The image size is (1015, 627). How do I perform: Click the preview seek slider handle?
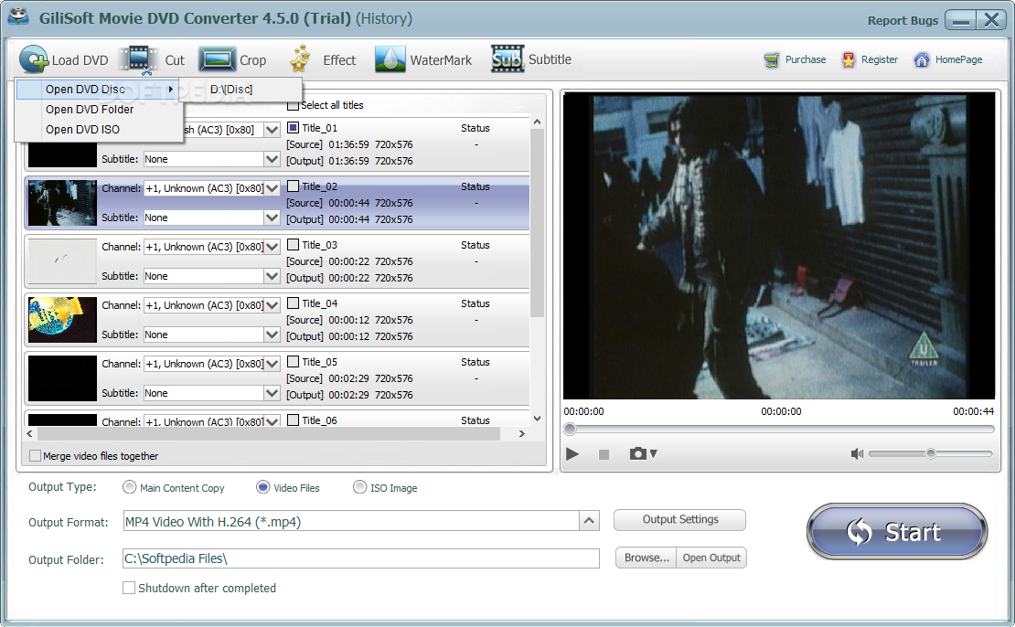570,429
